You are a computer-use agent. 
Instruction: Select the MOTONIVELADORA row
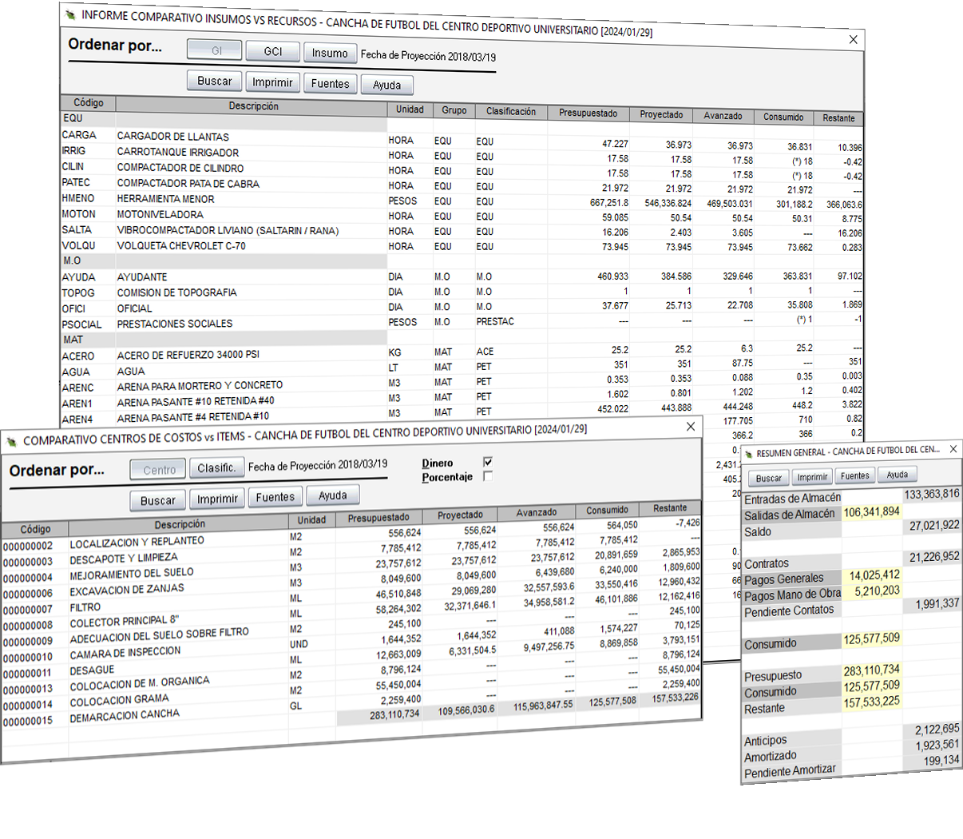coord(462,216)
